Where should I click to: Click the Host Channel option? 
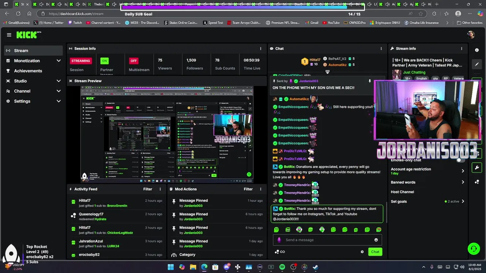pos(402,192)
